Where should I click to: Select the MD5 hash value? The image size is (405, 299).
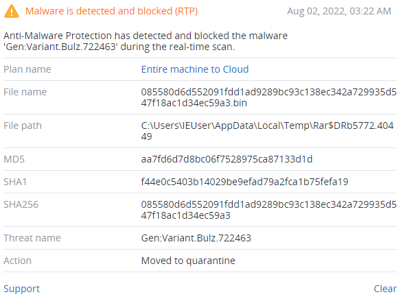tap(227, 159)
